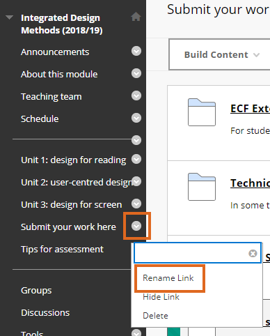Open Submit your work here menu link
Viewport: 270px width, 336px height.
pyautogui.click(x=68, y=227)
